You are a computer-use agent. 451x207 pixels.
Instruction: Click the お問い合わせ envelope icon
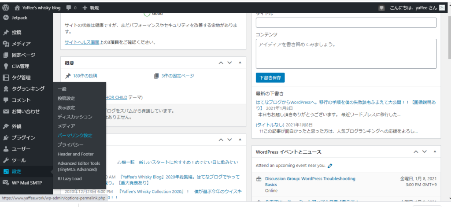click(x=5, y=111)
